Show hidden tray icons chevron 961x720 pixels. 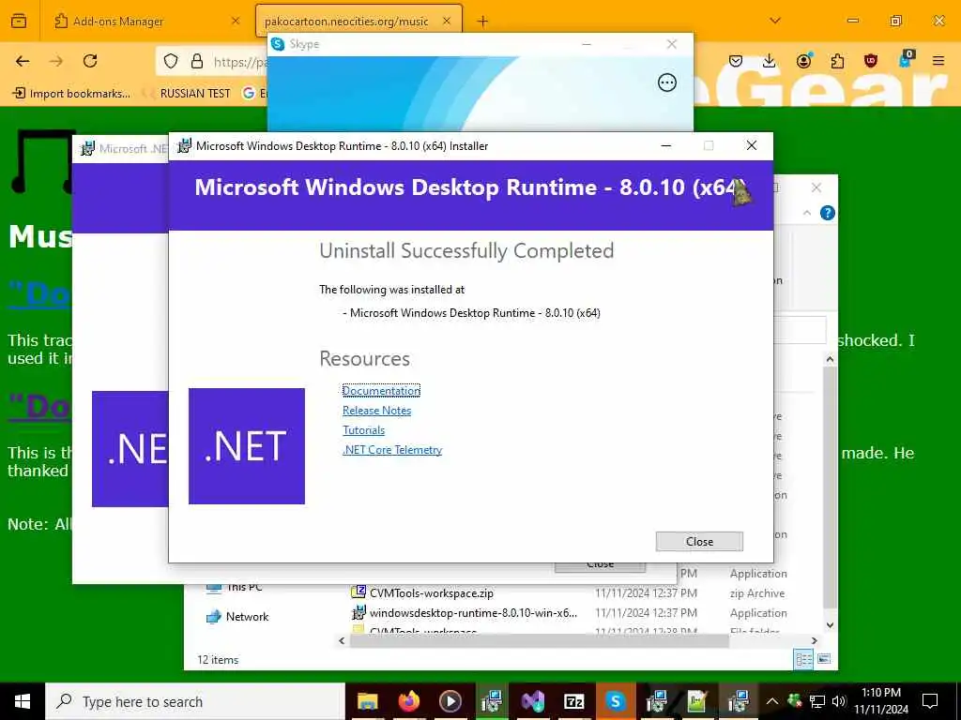click(772, 701)
